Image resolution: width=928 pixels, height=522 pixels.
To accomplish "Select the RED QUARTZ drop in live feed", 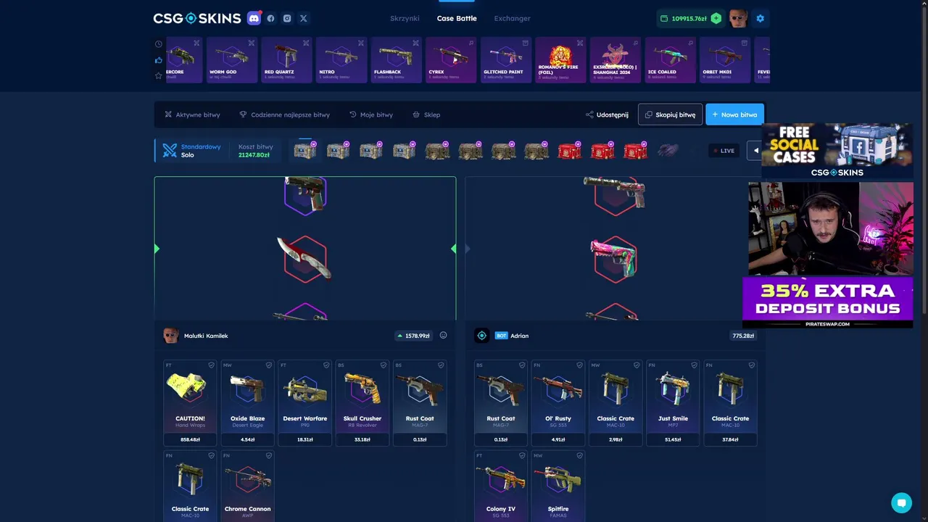I will (286, 59).
